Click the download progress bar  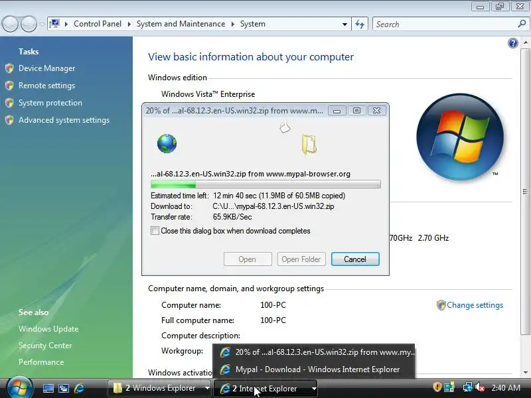click(265, 184)
